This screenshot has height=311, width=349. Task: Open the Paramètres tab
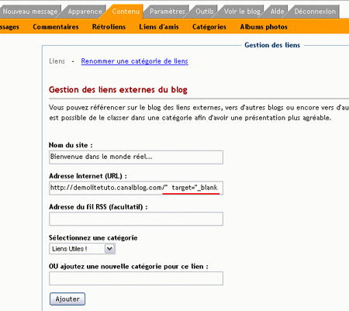click(x=168, y=12)
